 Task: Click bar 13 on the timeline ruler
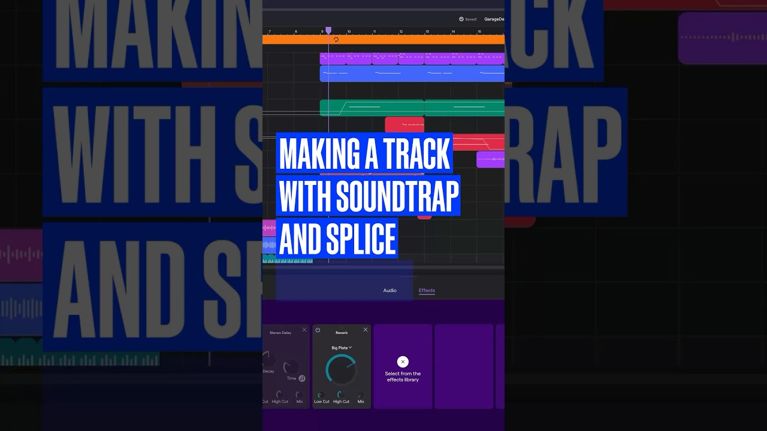pyautogui.click(x=427, y=31)
